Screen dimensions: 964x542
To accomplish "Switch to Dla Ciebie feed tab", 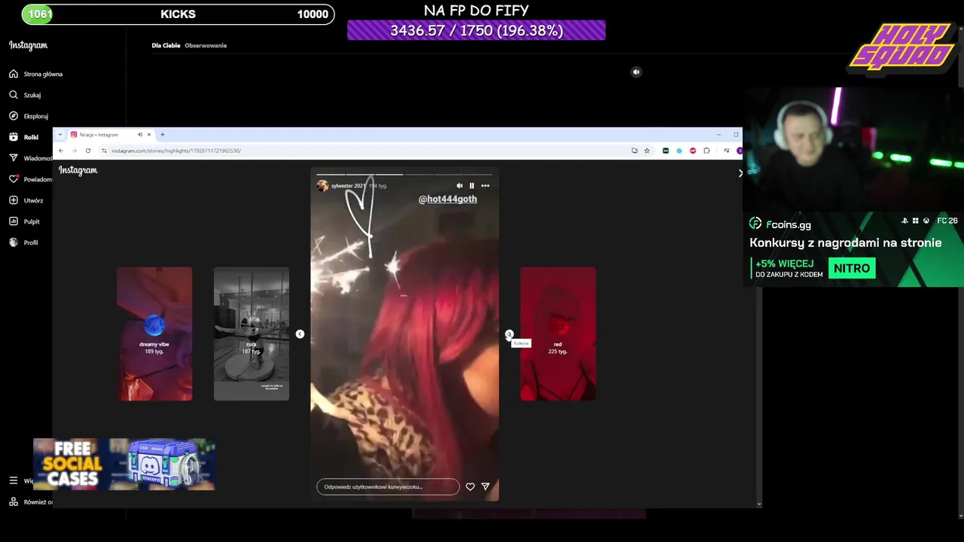I will (x=166, y=45).
